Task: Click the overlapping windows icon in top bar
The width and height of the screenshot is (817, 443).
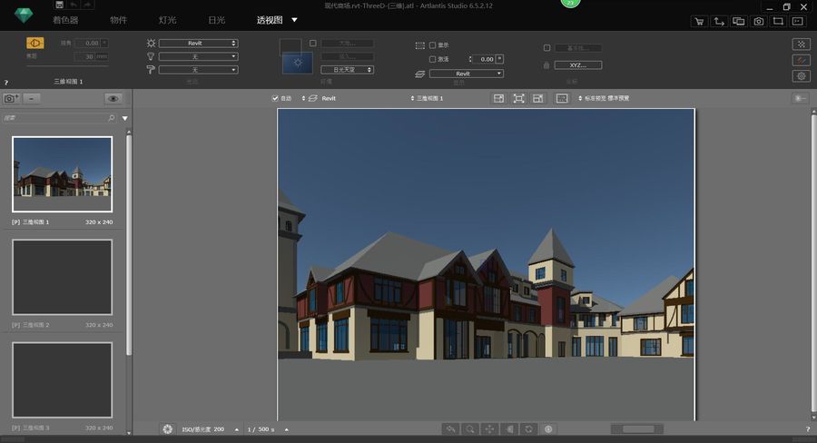Action: pos(738,22)
